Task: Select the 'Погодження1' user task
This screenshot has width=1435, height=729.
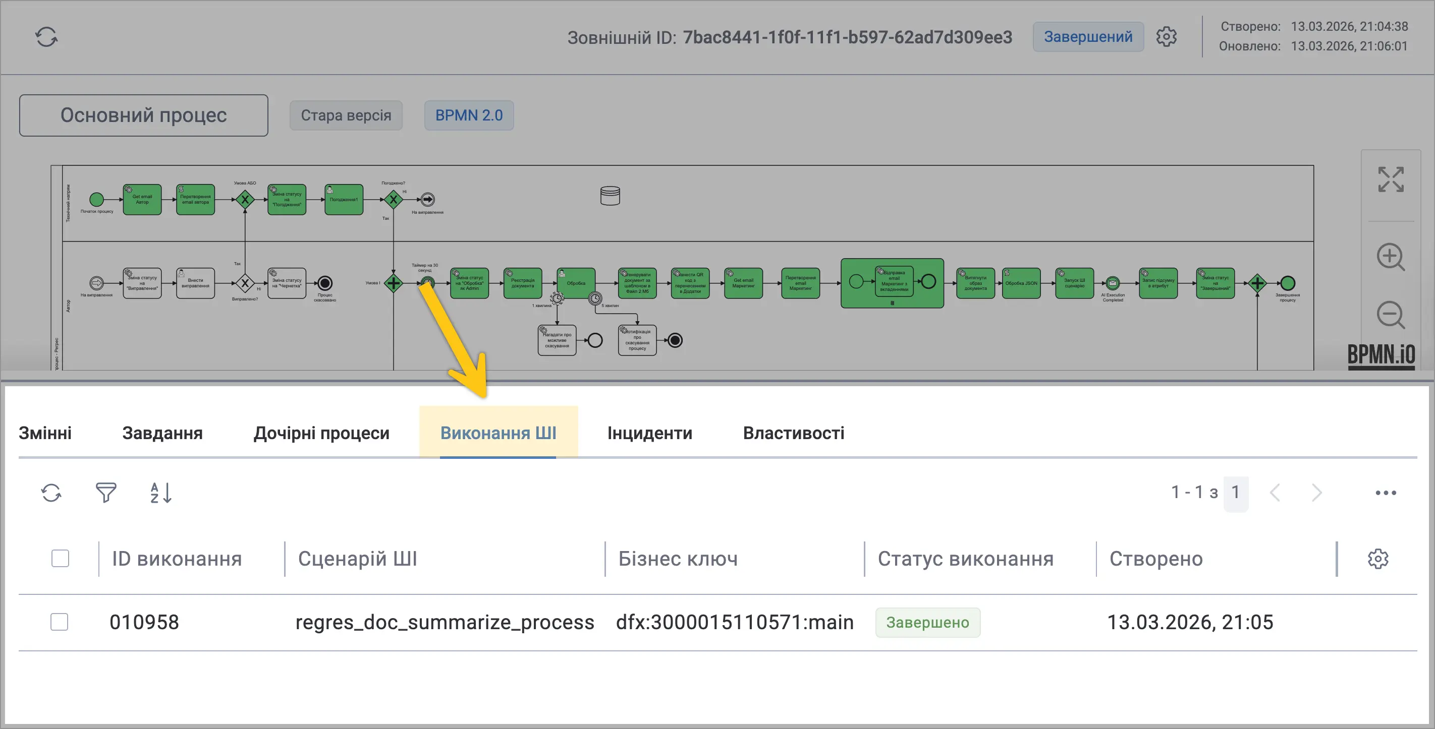Action: pyautogui.click(x=344, y=199)
